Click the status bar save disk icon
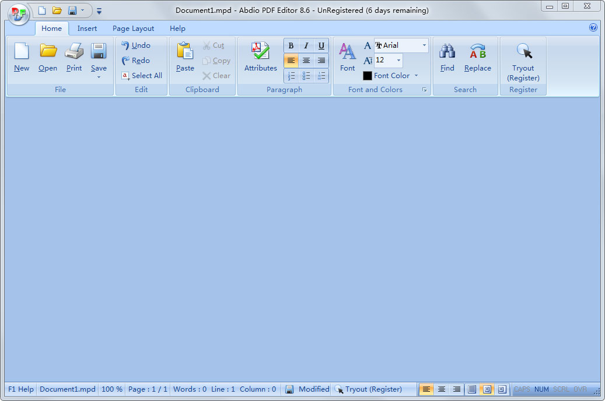 tap(289, 389)
